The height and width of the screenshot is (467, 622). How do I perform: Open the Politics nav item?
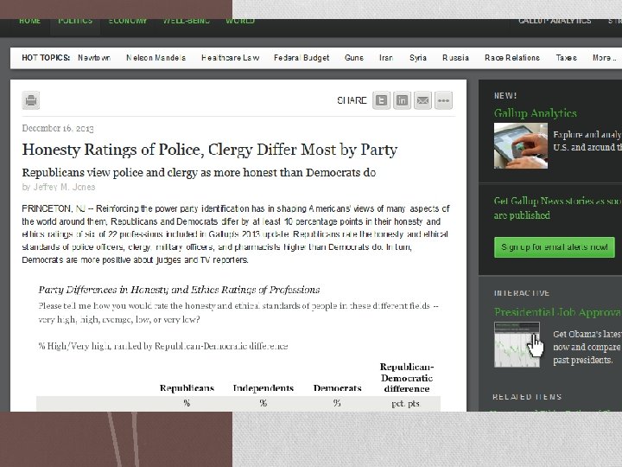pyautogui.click(x=75, y=21)
